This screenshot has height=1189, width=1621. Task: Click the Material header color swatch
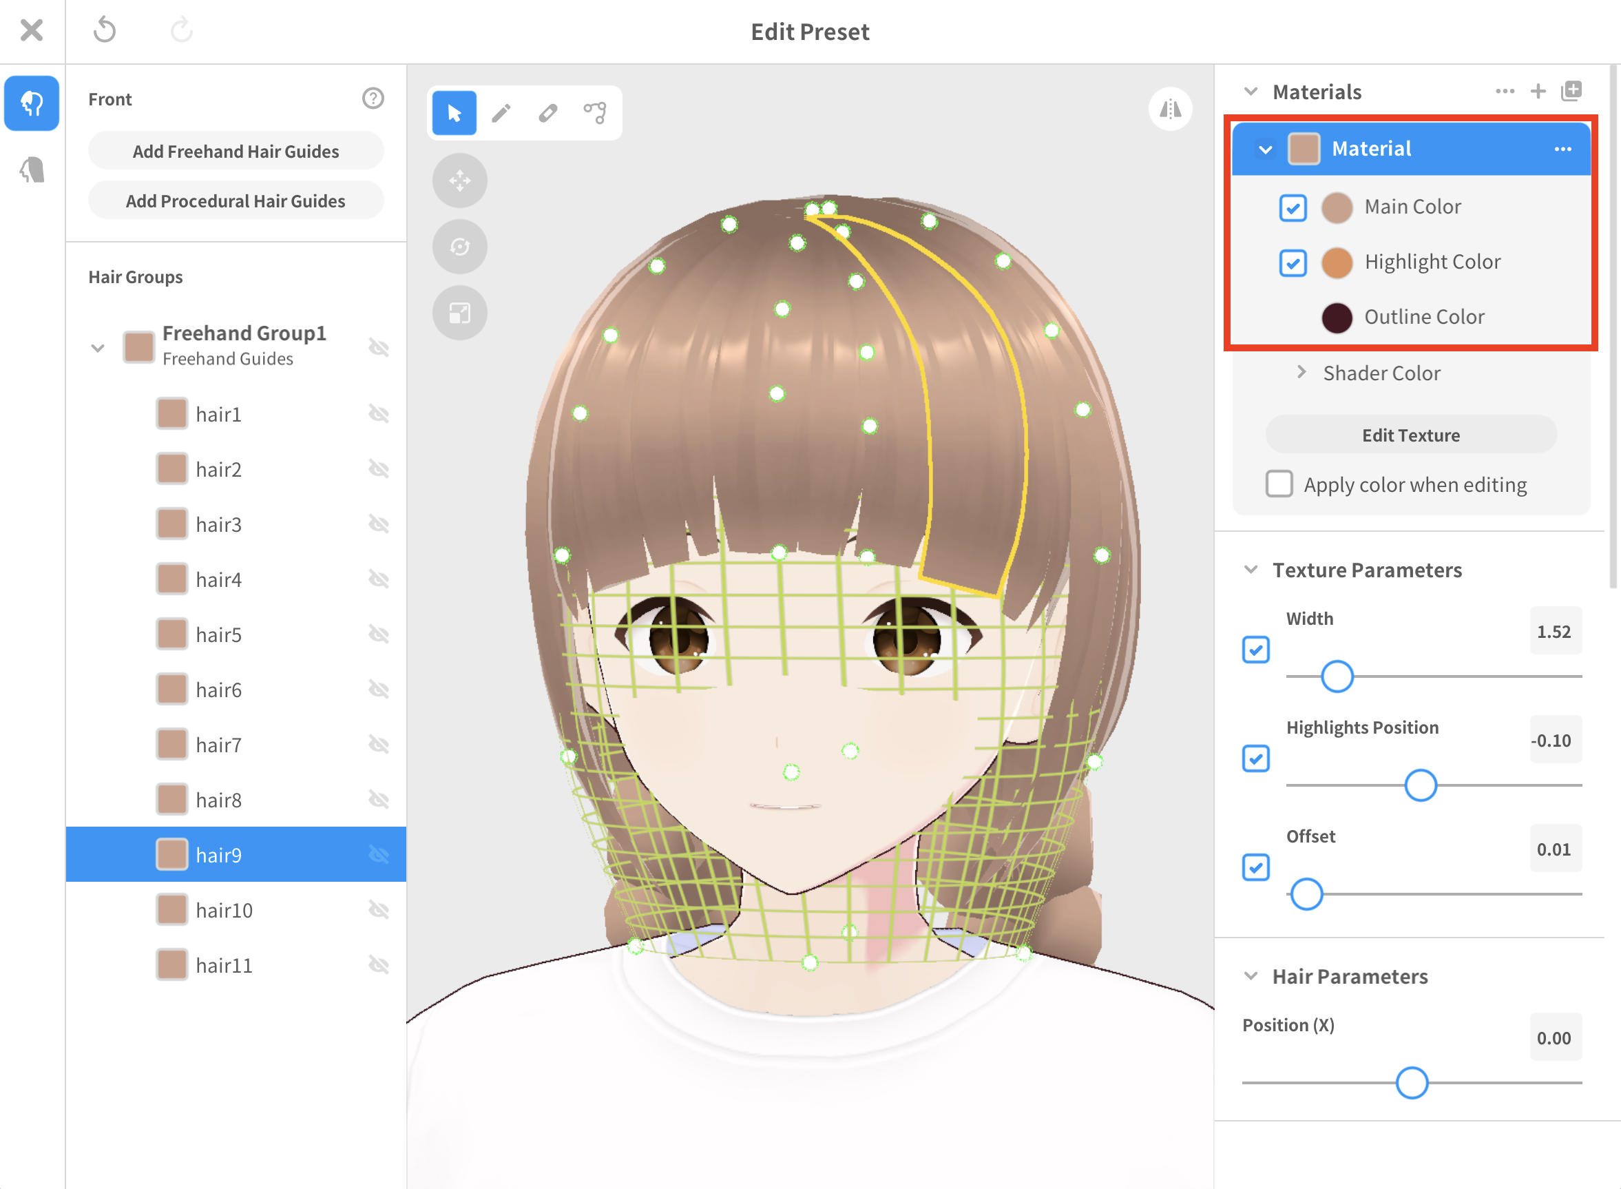1304,149
